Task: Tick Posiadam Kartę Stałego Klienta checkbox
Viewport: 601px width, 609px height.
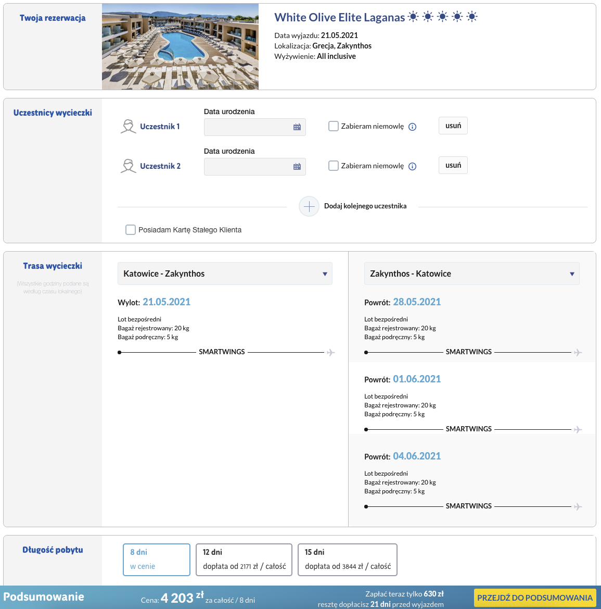Action: 131,230
